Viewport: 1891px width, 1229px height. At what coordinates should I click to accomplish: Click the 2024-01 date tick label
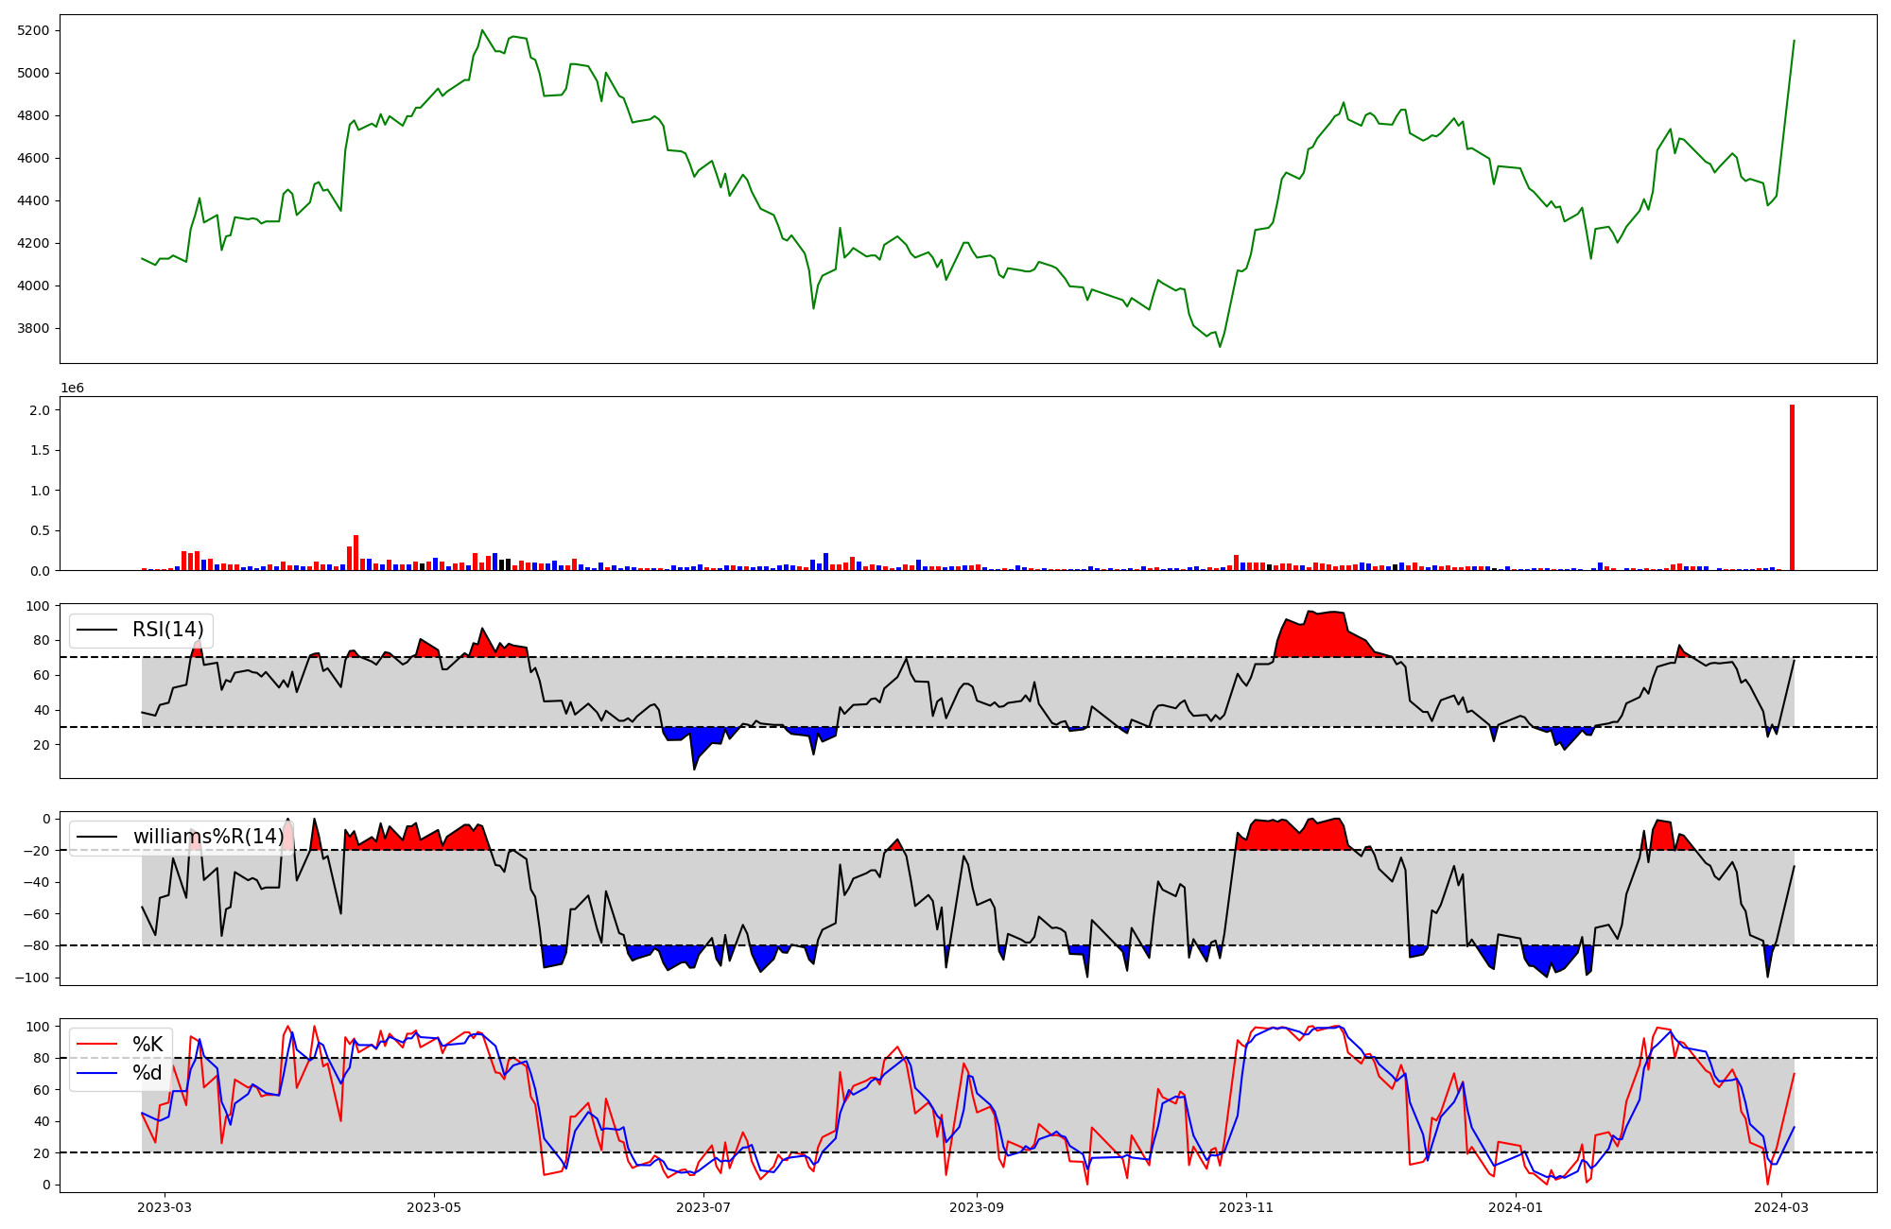[1516, 1207]
